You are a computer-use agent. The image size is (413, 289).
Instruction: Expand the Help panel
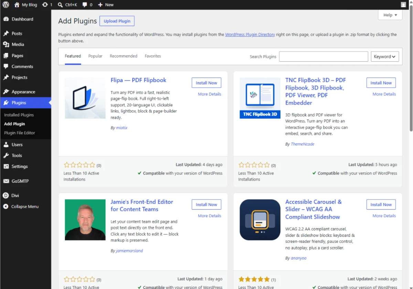(390, 15)
